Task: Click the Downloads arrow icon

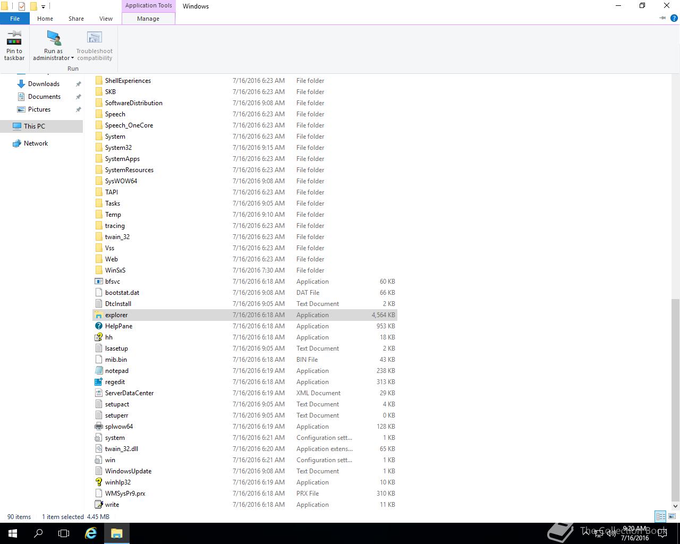Action: click(21, 84)
